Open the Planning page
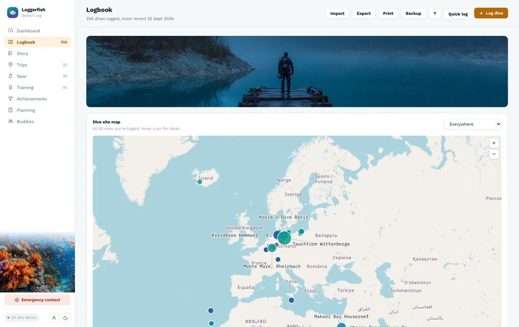This screenshot has height=327, width=519. click(x=37, y=110)
